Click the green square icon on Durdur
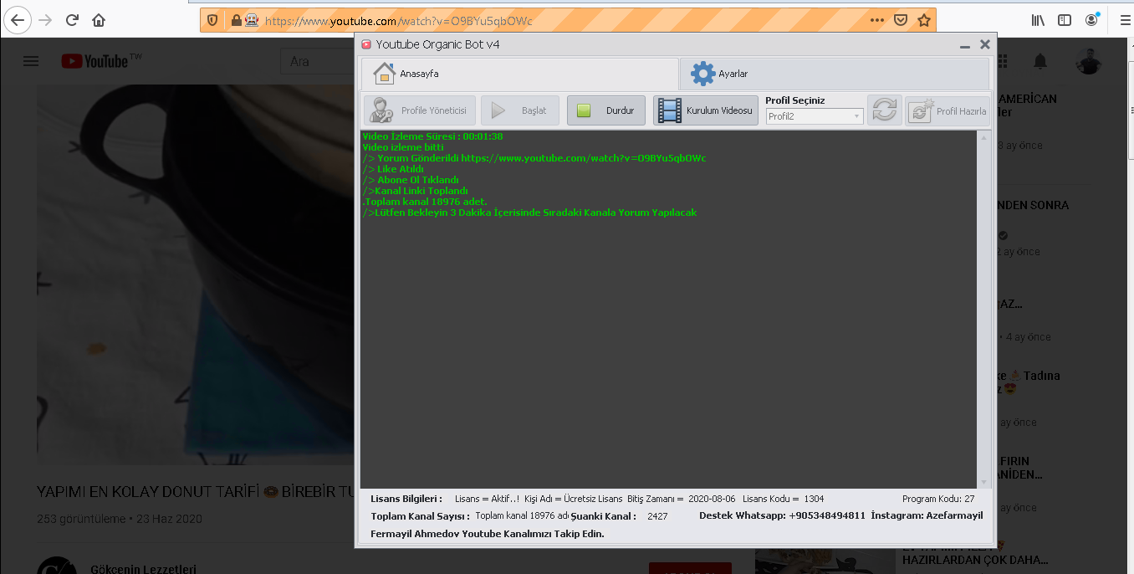This screenshot has height=574, width=1134. tap(584, 110)
